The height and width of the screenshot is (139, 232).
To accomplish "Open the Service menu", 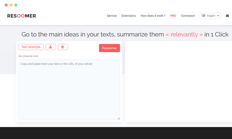I will coord(112,16).
